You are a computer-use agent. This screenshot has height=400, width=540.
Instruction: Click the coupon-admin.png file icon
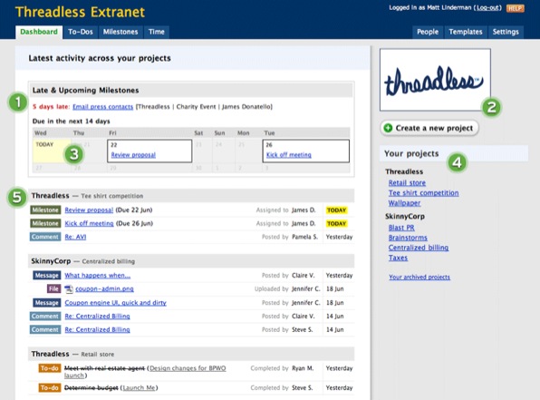[69, 289]
